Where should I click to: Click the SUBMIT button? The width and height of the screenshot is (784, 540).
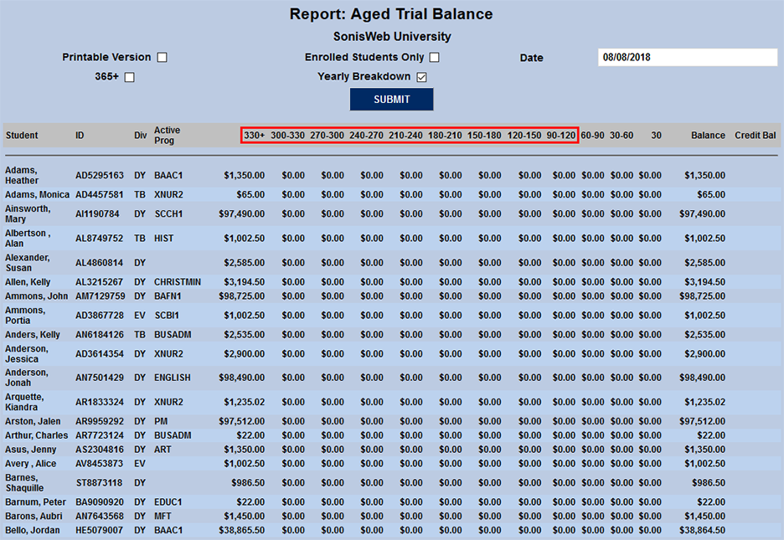(x=391, y=98)
